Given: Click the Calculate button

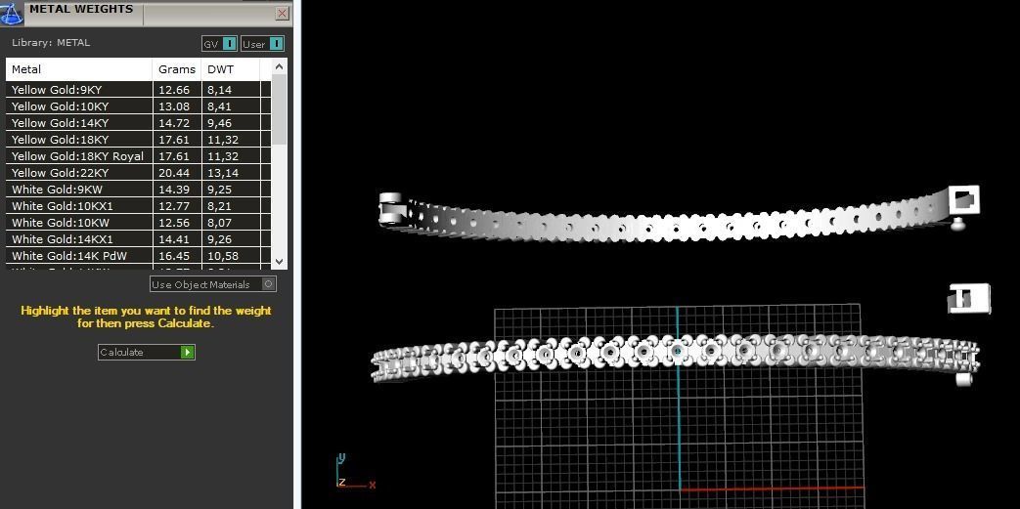Looking at the screenshot, I should [x=147, y=352].
